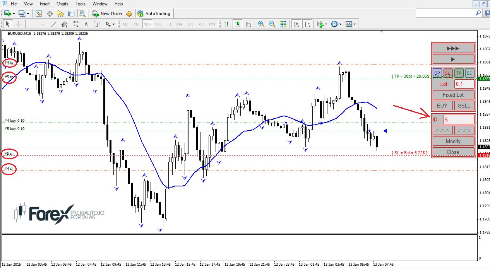Toggle the AutoTrading button
This screenshot has height=268, width=490.
[x=154, y=14]
